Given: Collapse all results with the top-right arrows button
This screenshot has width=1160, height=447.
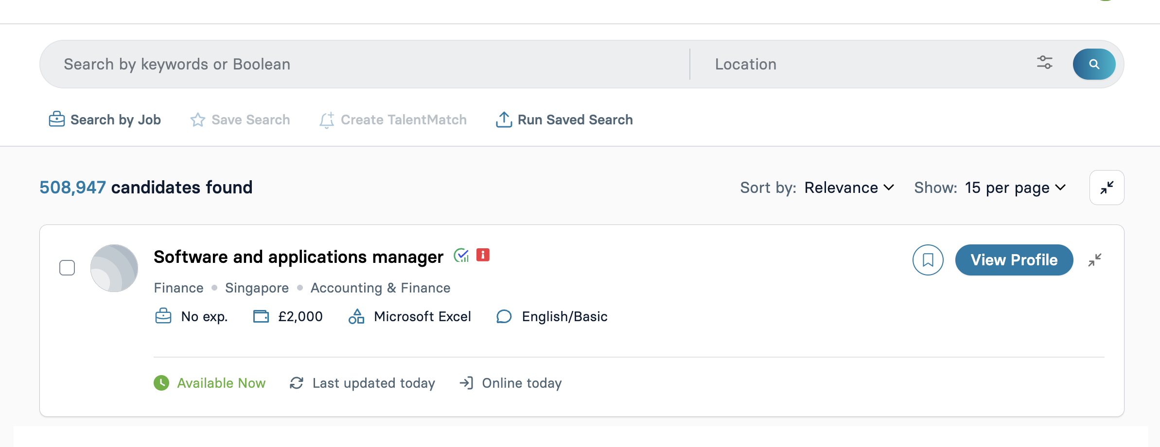Looking at the screenshot, I should pyautogui.click(x=1107, y=188).
